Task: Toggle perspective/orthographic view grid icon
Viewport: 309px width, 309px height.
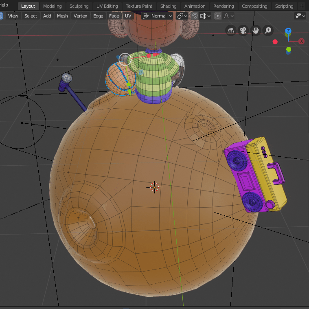Action: pyautogui.click(x=231, y=31)
